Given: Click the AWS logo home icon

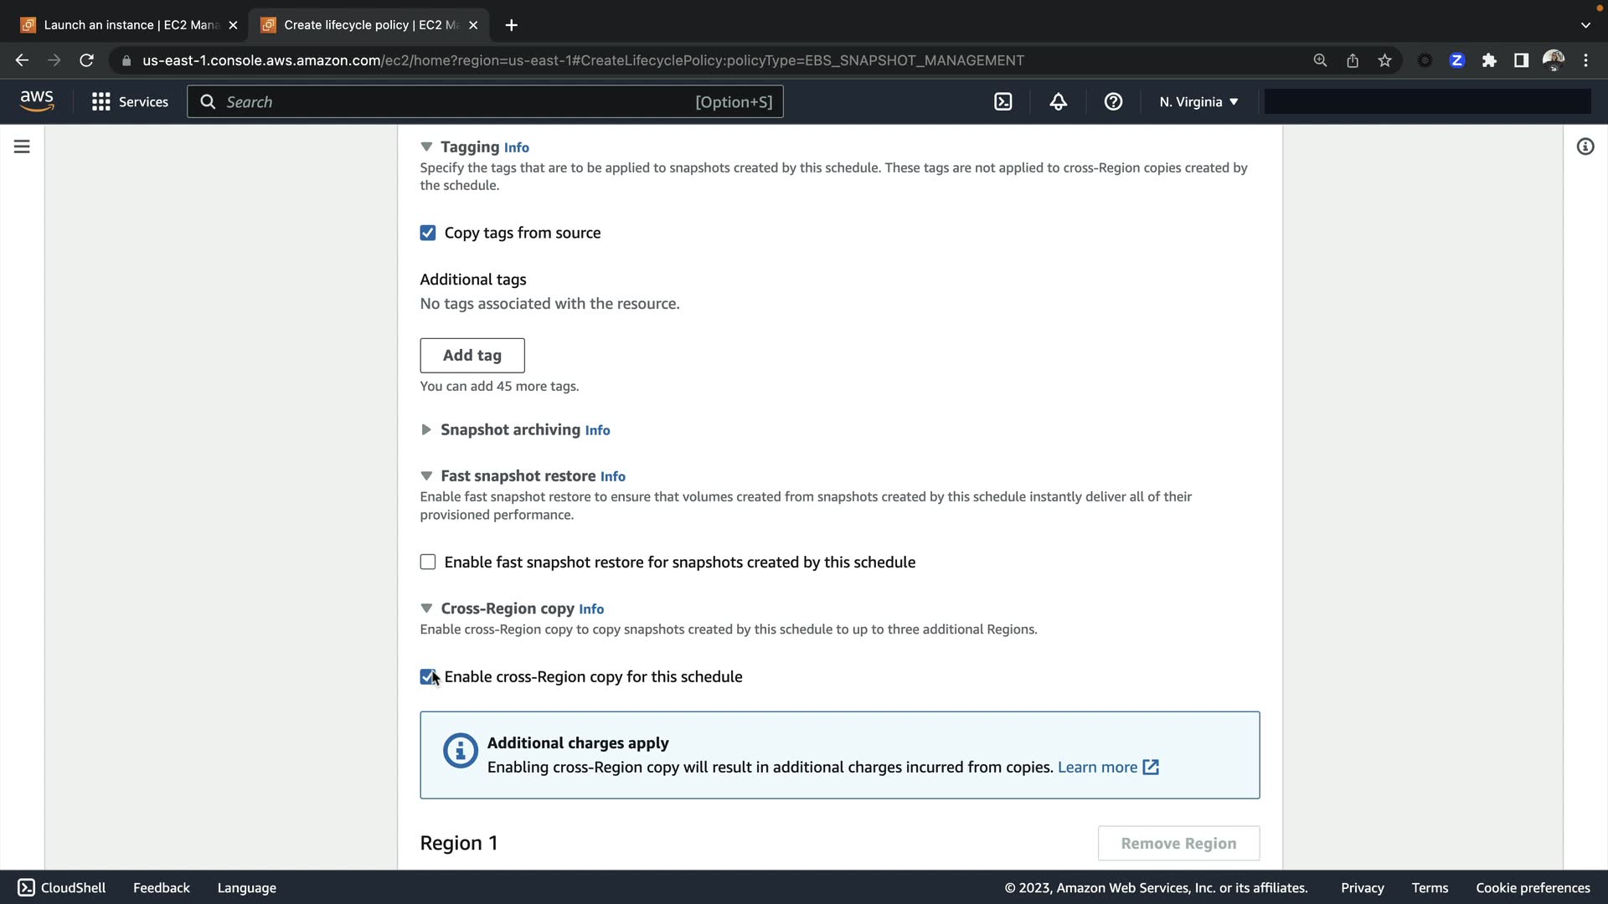Looking at the screenshot, I should point(37,101).
